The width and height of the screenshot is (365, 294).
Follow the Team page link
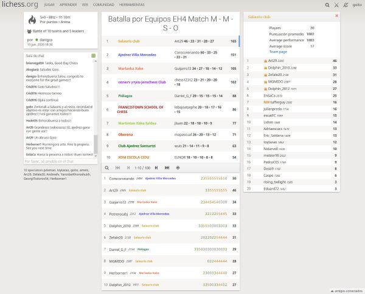tap(278, 52)
